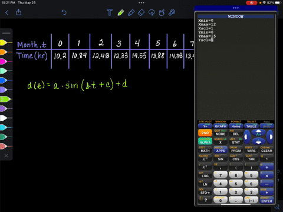Select the Xmax=12 window setting

click(x=207, y=24)
